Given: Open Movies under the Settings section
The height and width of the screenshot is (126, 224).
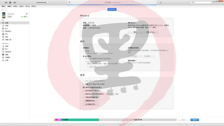Looking at the screenshot, I should [x=15, y=28].
